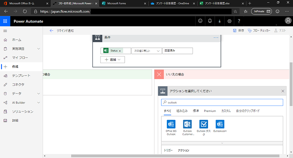Open notifications bell icon
Screen dimensions: 293x158
(210, 21)
